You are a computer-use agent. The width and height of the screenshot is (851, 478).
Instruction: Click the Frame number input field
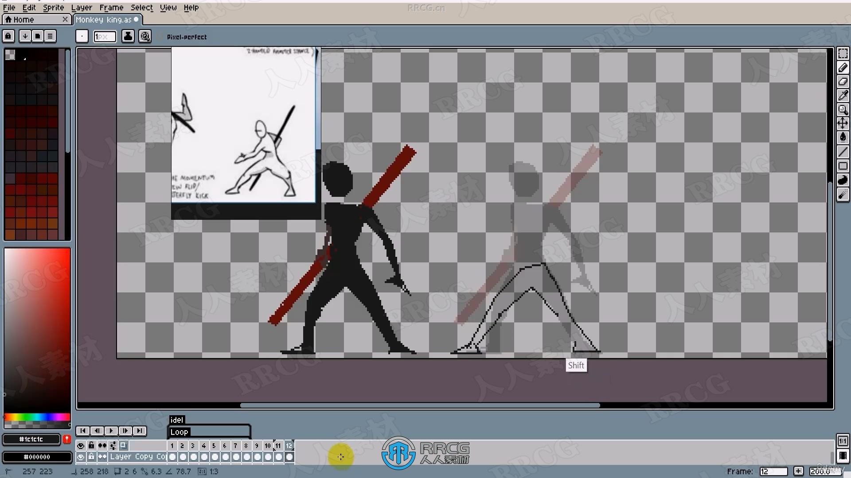tap(773, 471)
